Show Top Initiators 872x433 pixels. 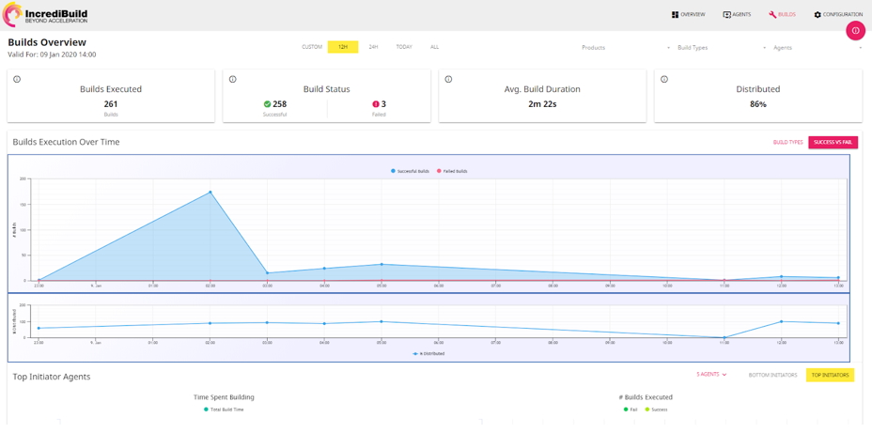[831, 375]
